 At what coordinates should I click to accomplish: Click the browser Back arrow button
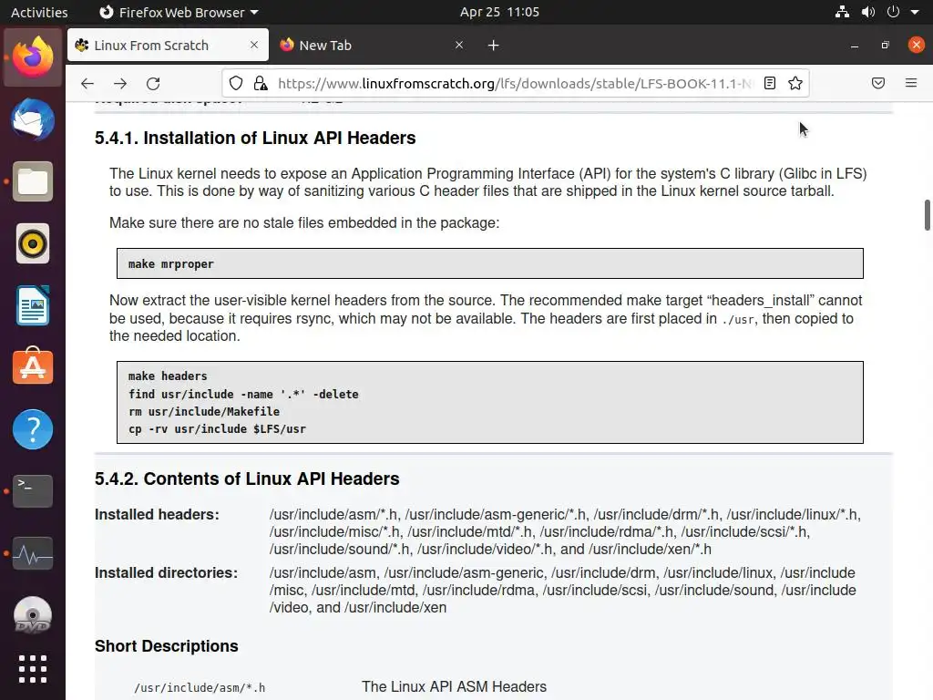coord(87,83)
